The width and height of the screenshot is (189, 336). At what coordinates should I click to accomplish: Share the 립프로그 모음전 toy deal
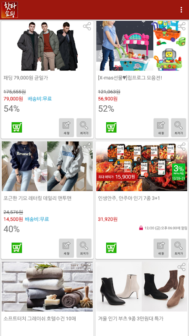tap(181, 26)
